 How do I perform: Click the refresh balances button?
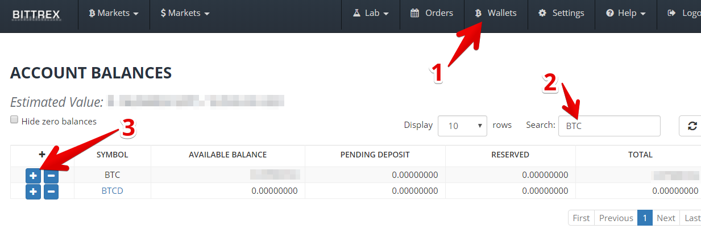click(692, 126)
